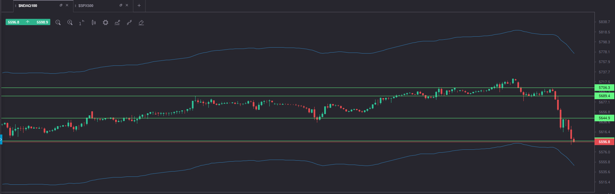Select the trend line drawing tool

click(x=129, y=22)
